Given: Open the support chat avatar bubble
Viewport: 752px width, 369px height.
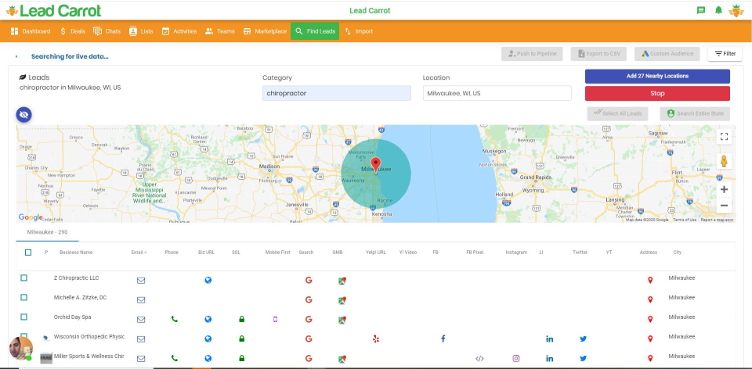Looking at the screenshot, I should pos(21,349).
